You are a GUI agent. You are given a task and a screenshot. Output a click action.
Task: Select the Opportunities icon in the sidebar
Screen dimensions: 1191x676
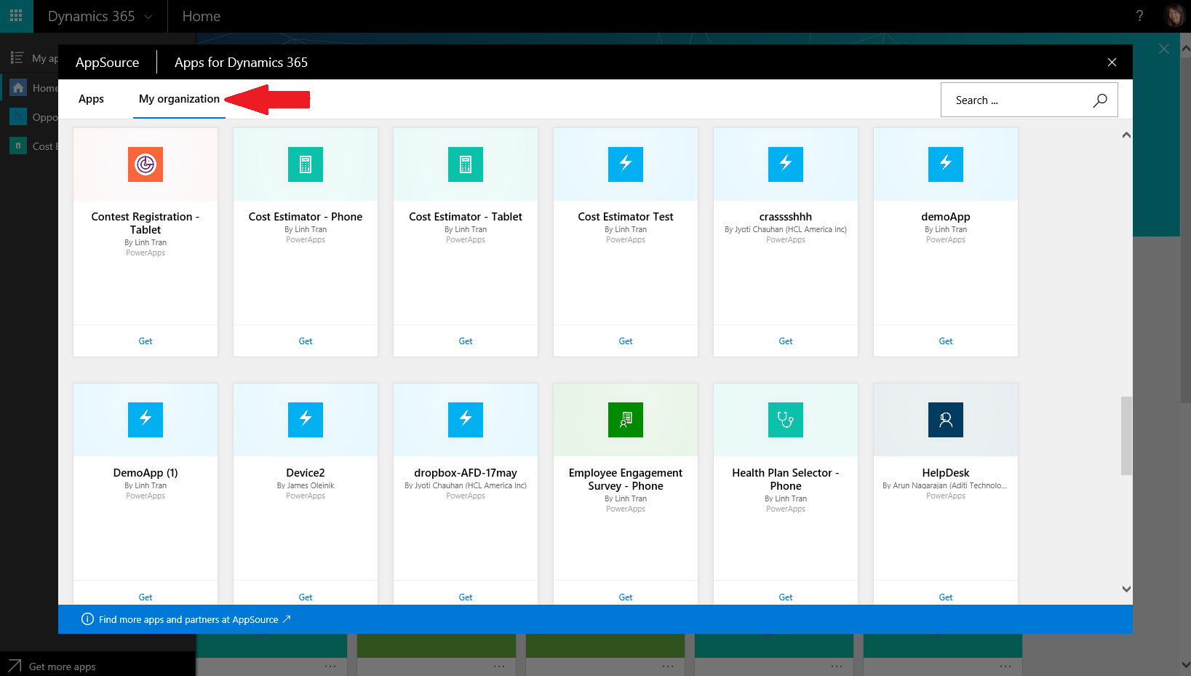[x=17, y=116]
